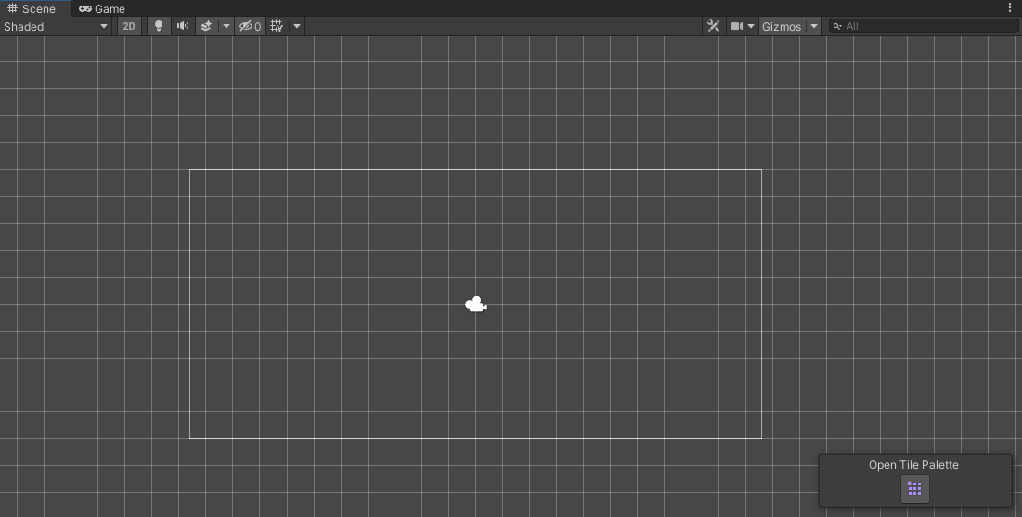The width and height of the screenshot is (1022, 517).
Task: Toggle scene effects (skybox, fog) icon
Action: pos(206,26)
